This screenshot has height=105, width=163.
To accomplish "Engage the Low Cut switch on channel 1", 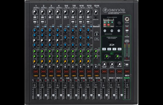I will pos(35,17).
